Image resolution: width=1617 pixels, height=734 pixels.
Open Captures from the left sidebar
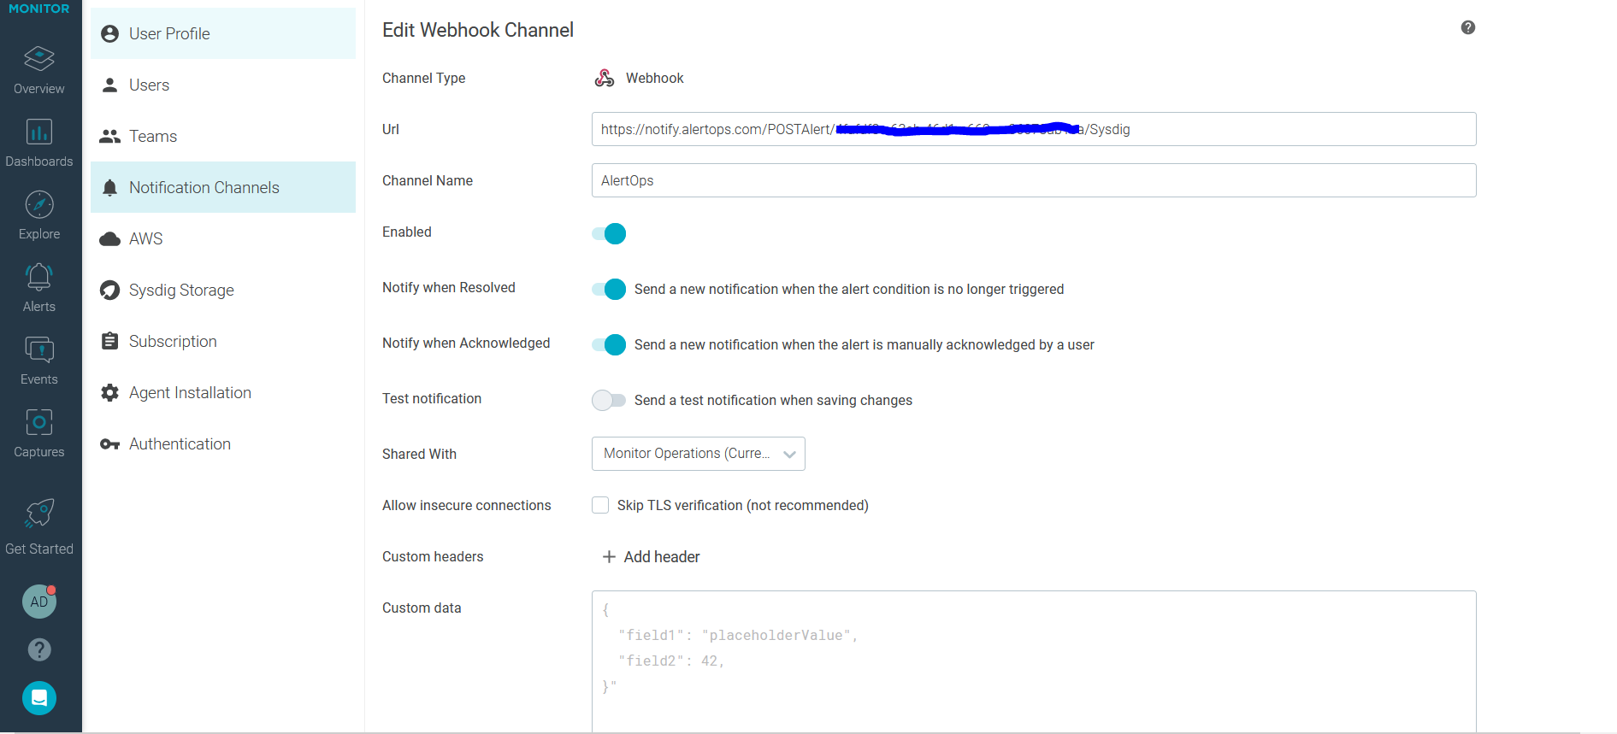point(39,423)
